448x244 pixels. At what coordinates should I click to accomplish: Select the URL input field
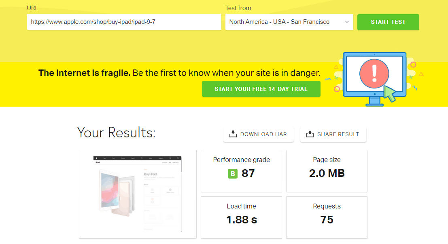click(124, 22)
